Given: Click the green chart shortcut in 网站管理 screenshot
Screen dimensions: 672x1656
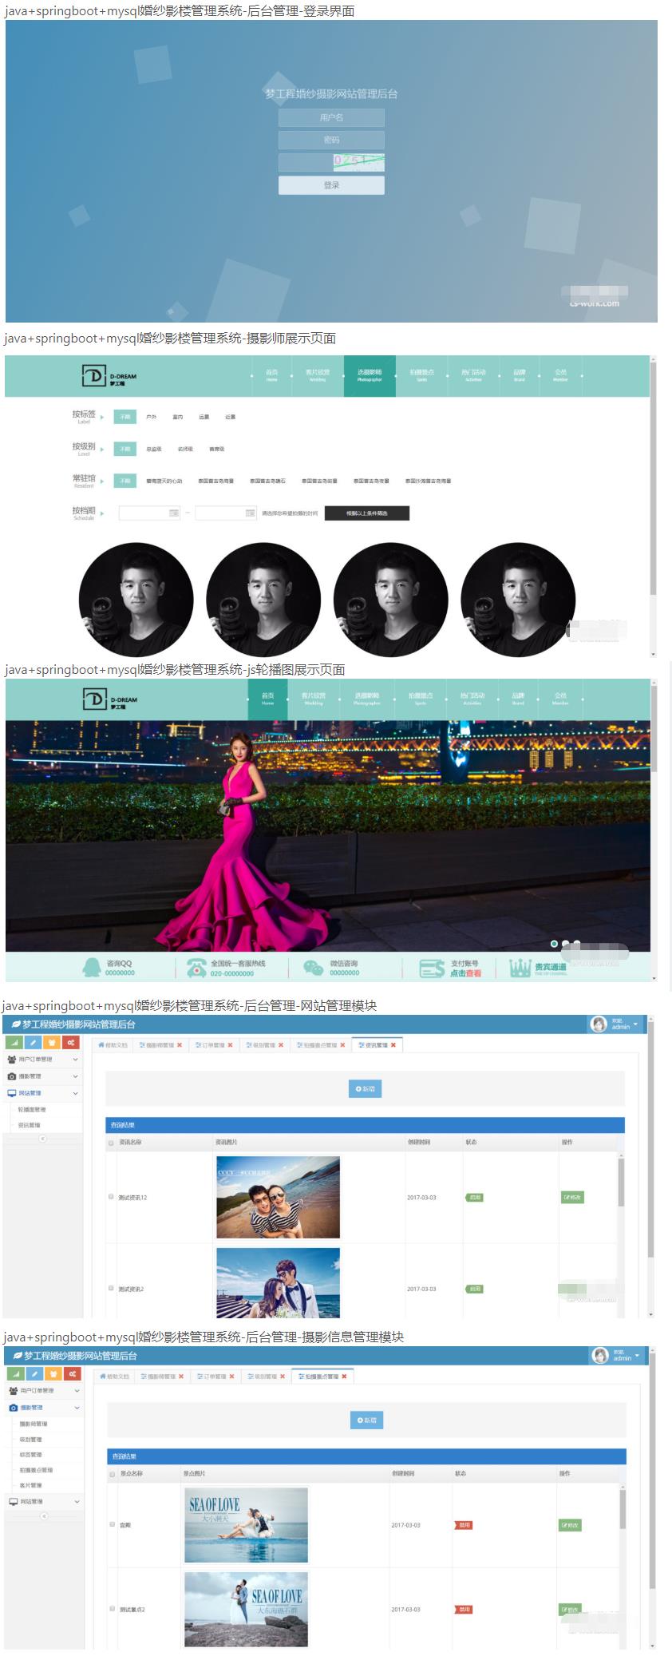Looking at the screenshot, I should (x=14, y=1042).
